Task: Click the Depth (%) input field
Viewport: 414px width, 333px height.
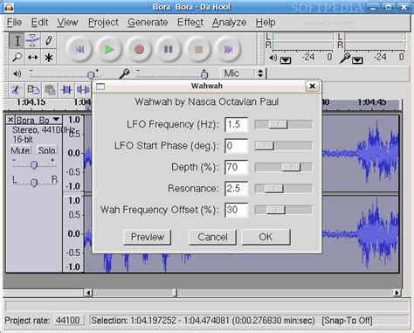Action: coord(237,167)
